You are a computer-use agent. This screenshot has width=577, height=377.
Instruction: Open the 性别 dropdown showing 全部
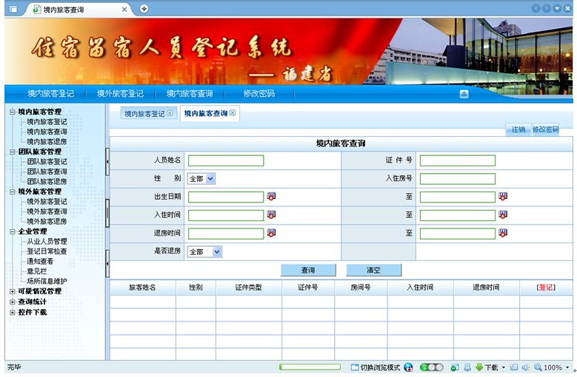coord(201,179)
